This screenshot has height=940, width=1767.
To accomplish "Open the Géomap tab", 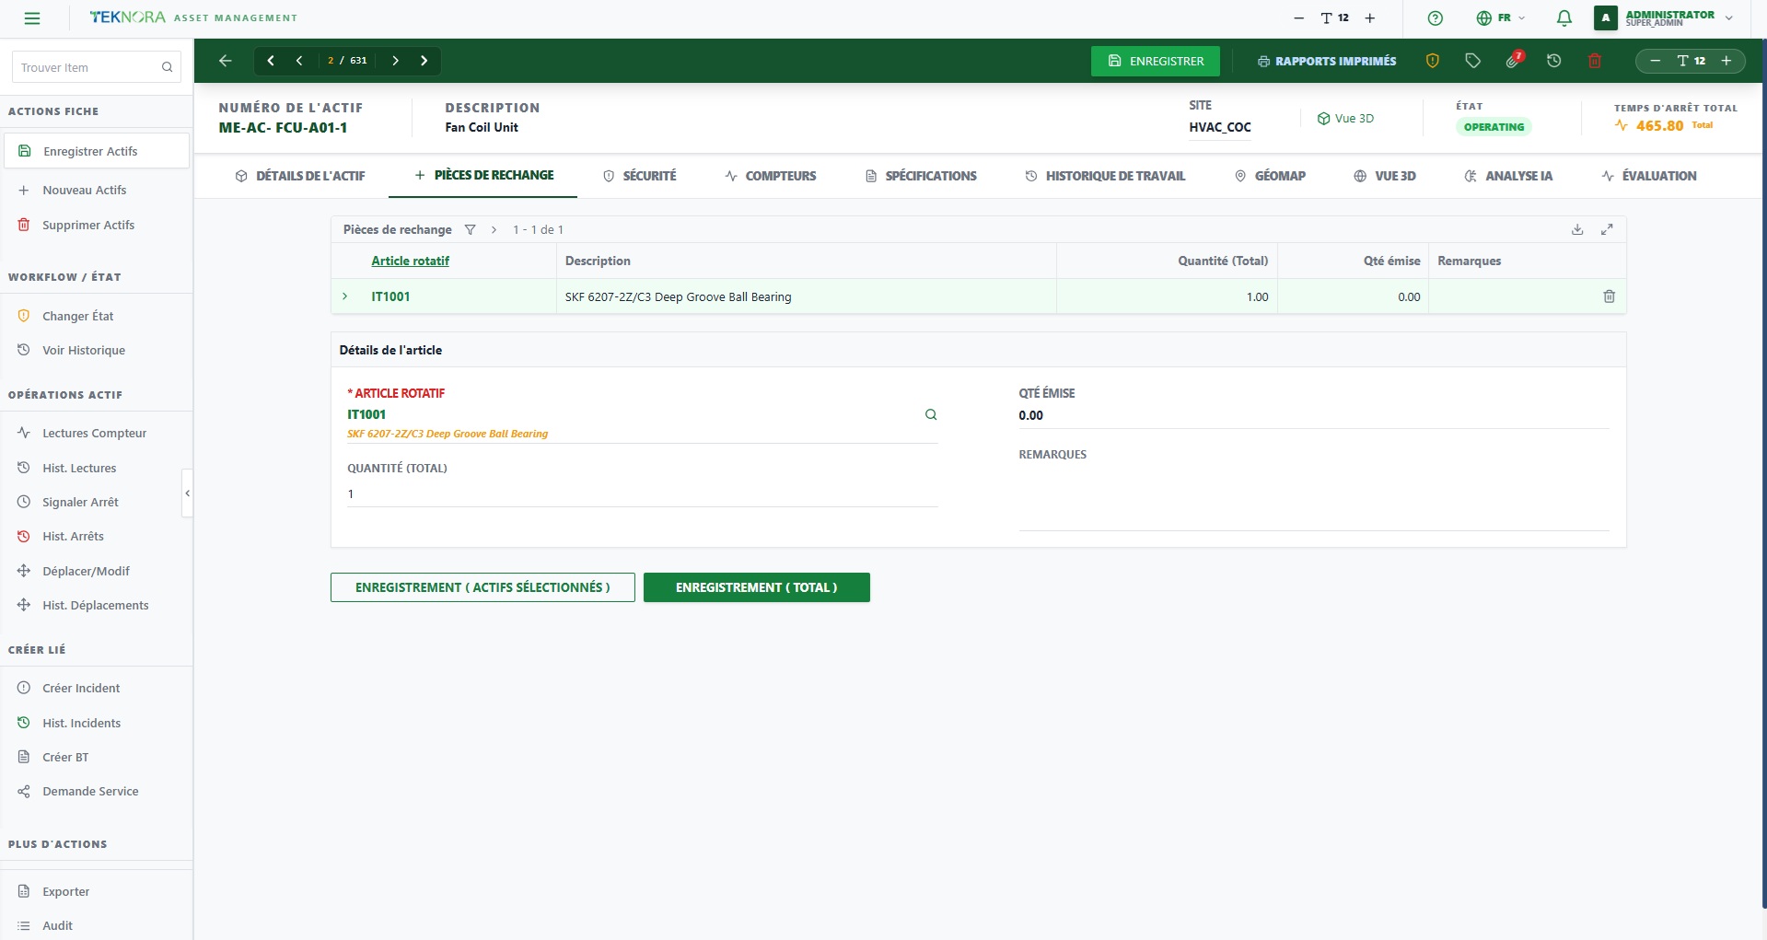I will pyautogui.click(x=1270, y=176).
